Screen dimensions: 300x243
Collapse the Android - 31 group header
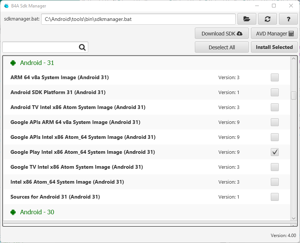coord(37,63)
